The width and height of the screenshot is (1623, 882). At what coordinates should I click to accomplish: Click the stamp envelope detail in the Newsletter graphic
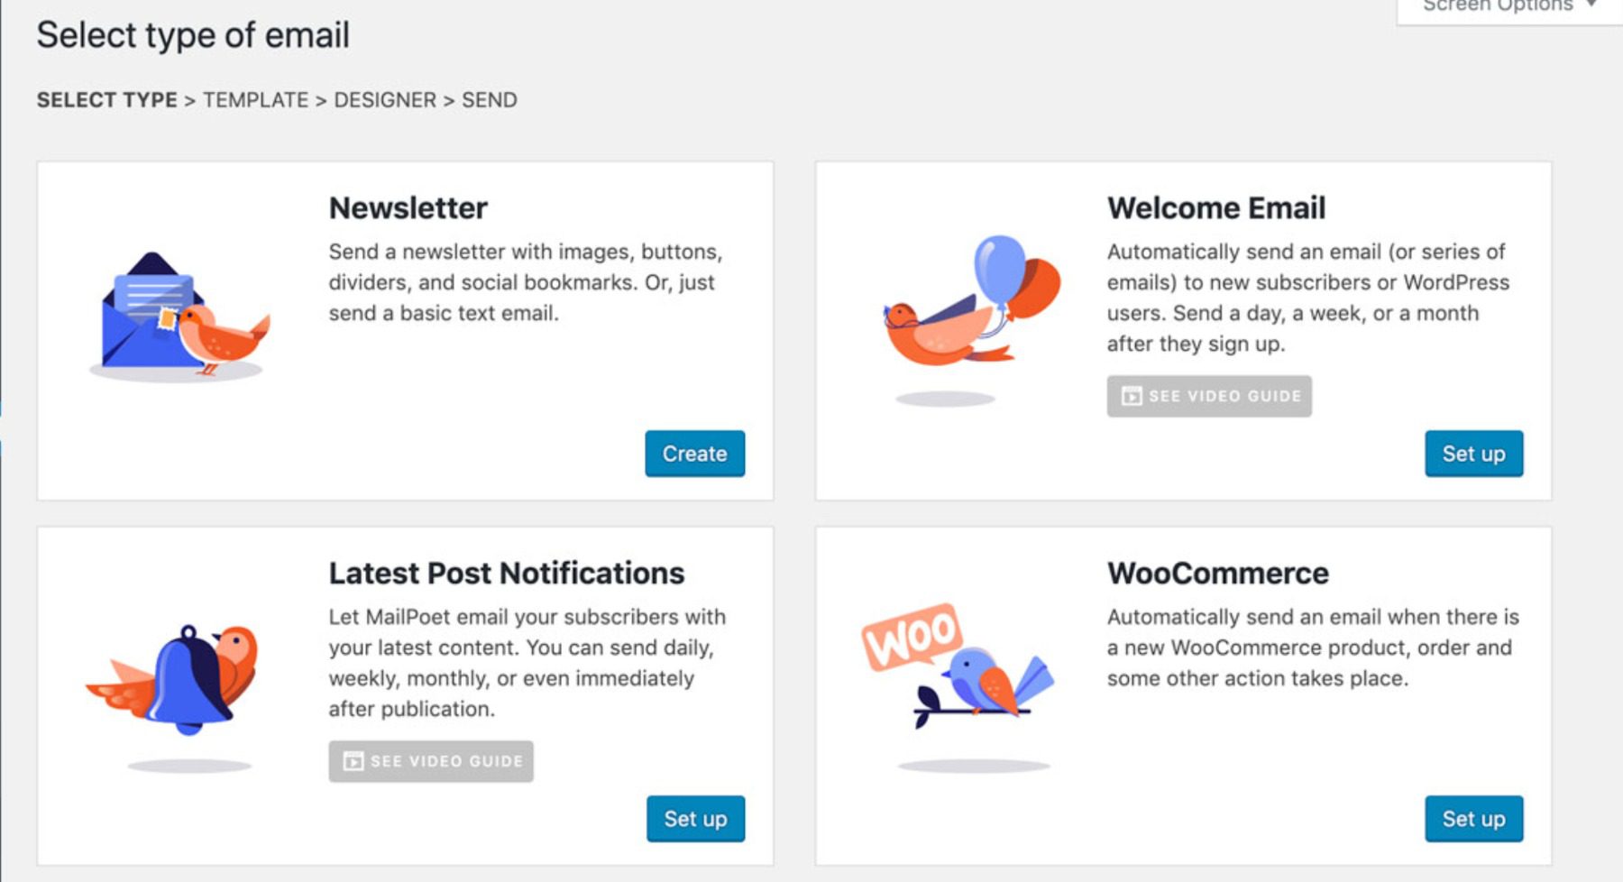(x=165, y=316)
